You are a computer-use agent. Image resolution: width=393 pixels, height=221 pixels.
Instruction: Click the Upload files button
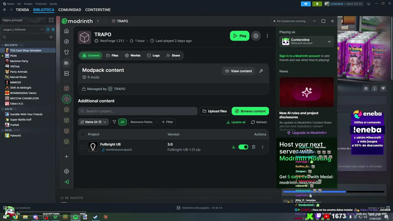coord(215,111)
